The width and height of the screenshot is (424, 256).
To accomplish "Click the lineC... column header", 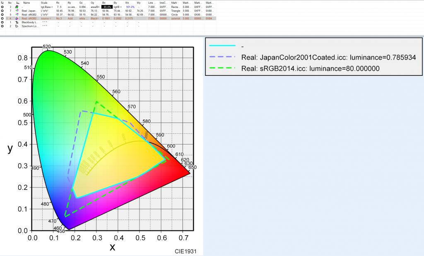I will (164, 3).
